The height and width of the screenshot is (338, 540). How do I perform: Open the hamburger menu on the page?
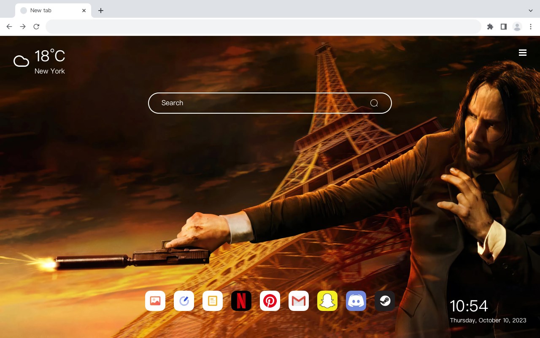pyautogui.click(x=523, y=52)
